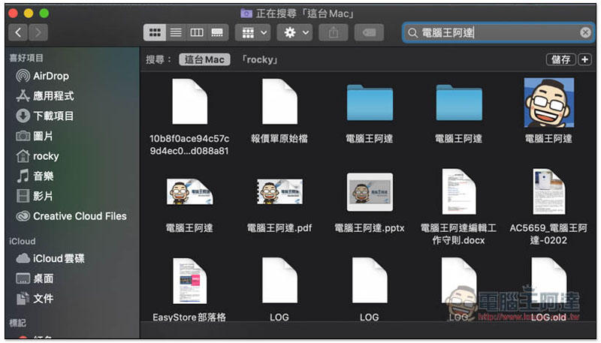The width and height of the screenshot is (601, 343).
Task: Select the 「rocky」 search scope
Action: click(x=259, y=60)
